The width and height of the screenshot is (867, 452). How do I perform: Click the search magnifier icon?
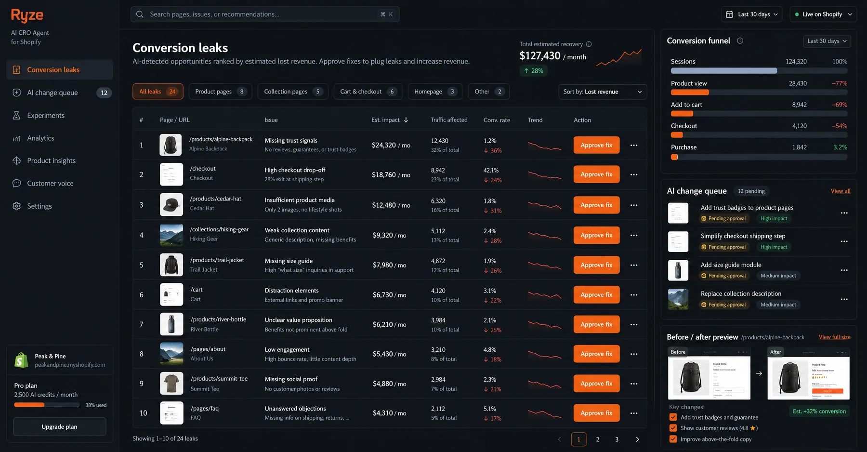click(140, 14)
